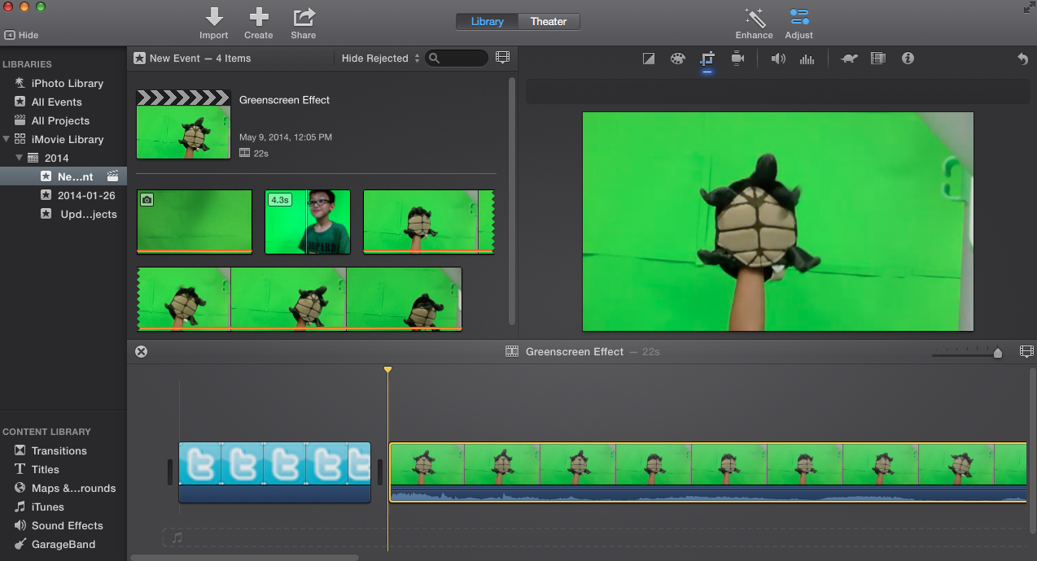Click the timeline zoom slider
This screenshot has width=1037, height=561.
click(x=997, y=352)
